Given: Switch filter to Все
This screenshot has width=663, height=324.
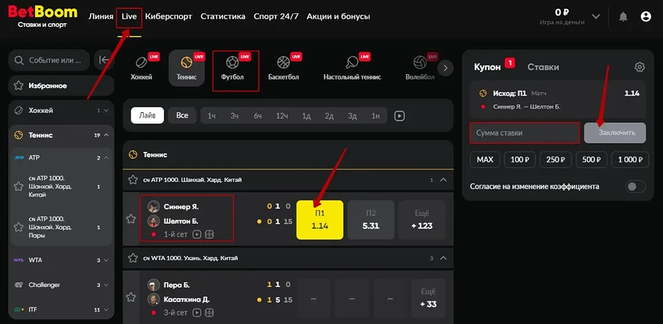Looking at the screenshot, I should point(182,116).
